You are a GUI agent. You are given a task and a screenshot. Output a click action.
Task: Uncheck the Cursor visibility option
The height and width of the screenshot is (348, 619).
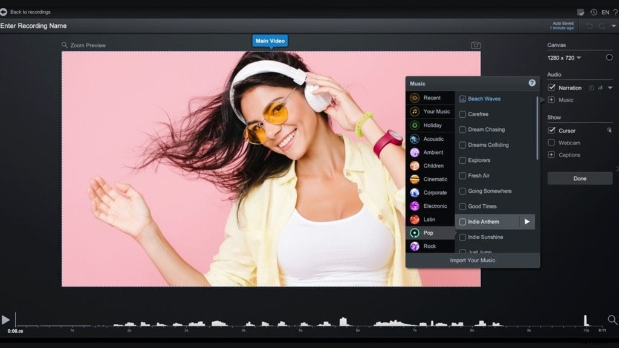[552, 130]
